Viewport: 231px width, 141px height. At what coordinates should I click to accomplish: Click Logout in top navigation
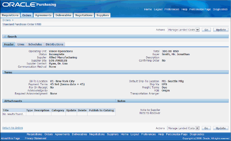(x=158, y=9)
